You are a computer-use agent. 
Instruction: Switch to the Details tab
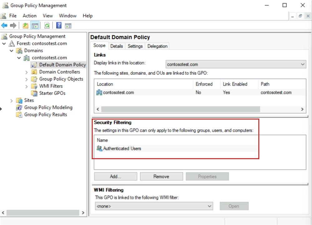117,46
